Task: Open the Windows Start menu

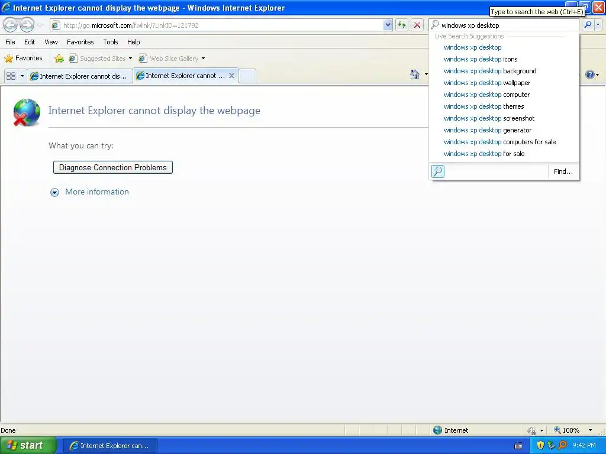Action: [28, 446]
